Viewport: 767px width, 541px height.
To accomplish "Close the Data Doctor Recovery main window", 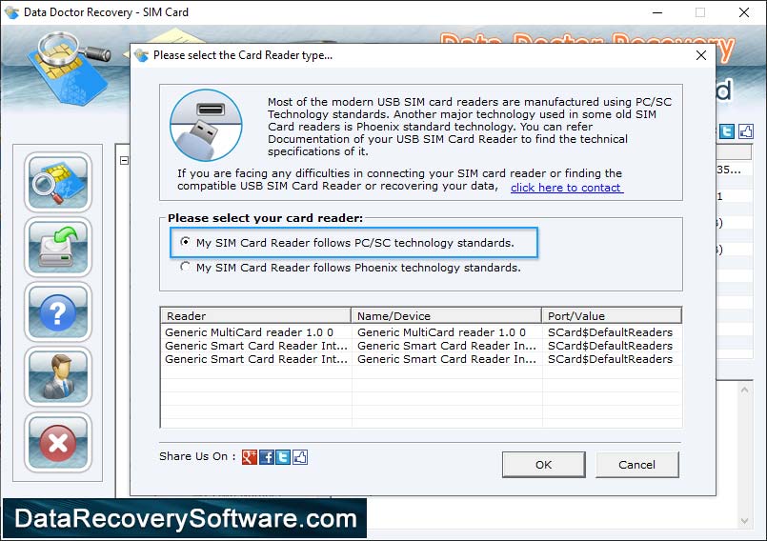I will click(x=744, y=12).
